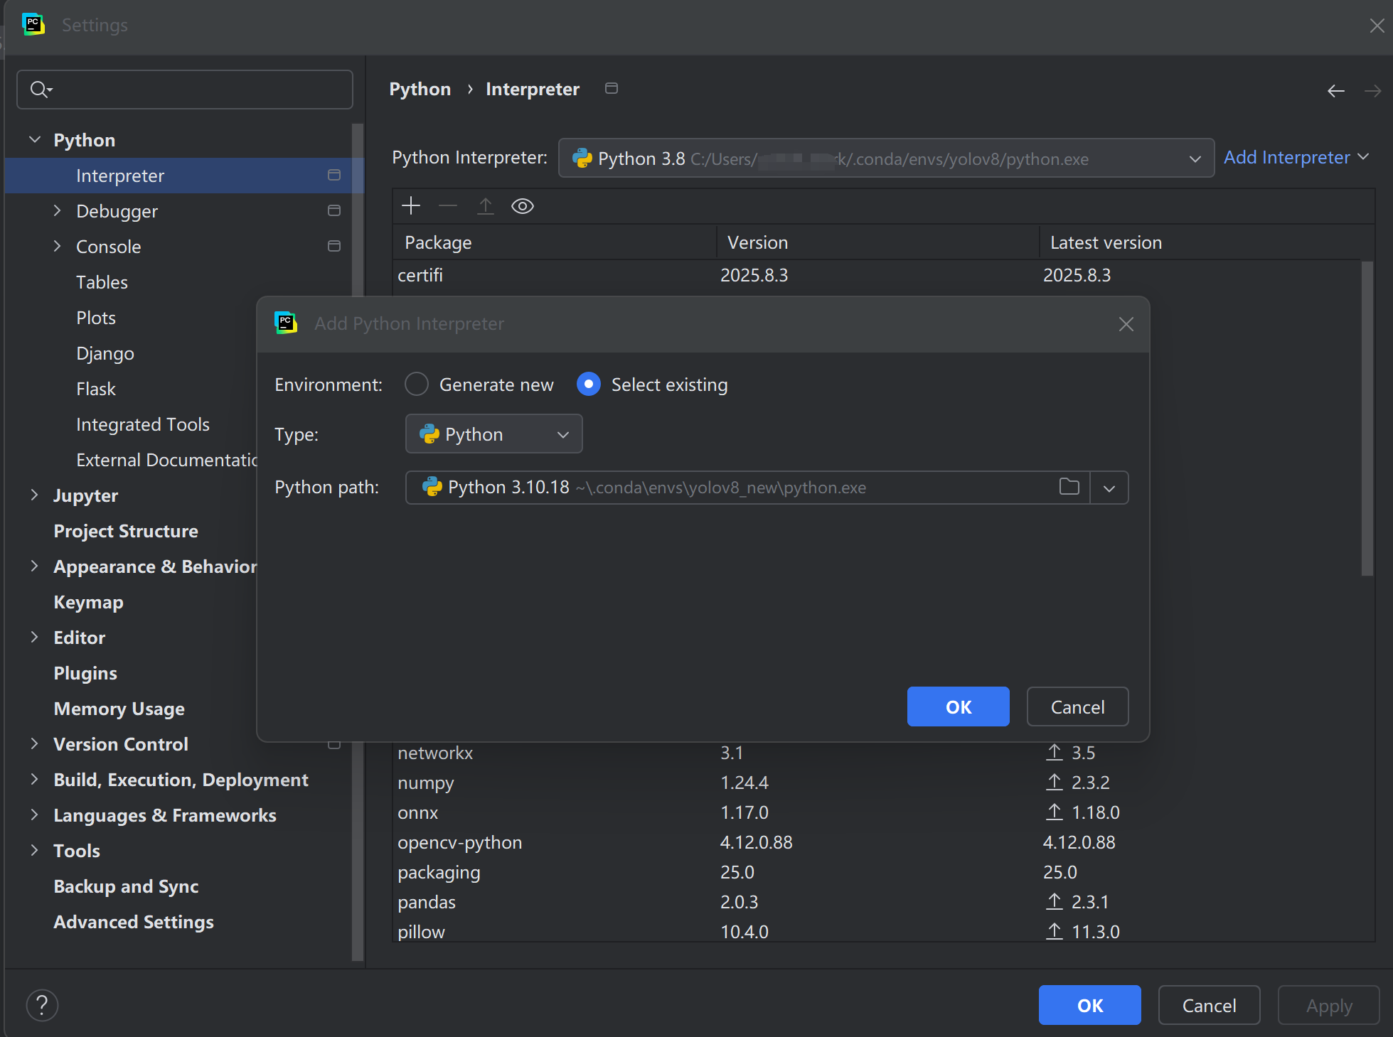Image resolution: width=1393 pixels, height=1037 pixels.
Task: Click the back navigation arrow
Action: point(1335,90)
